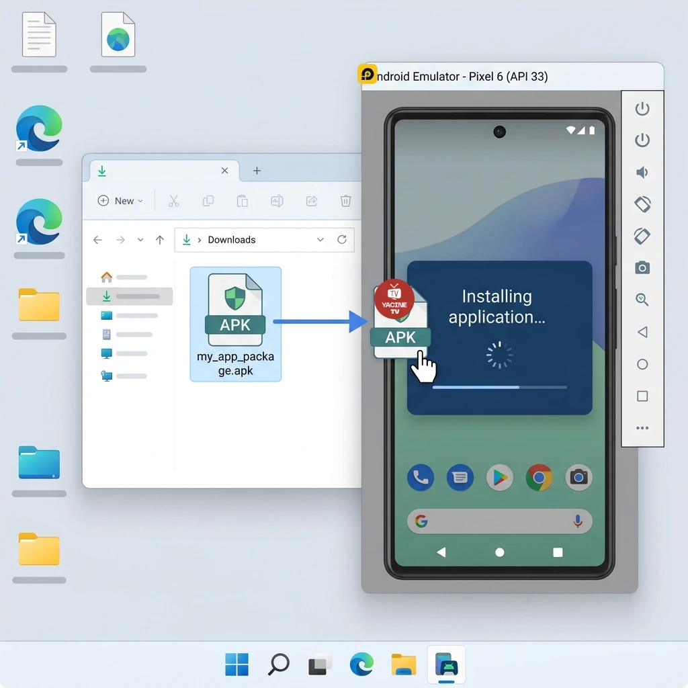688x688 pixels.
Task: Open Chrome on the Android home screen
Action: click(x=539, y=478)
